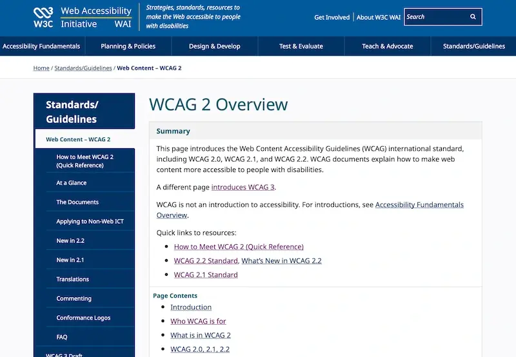
Task: Open the WCAG 2.2 Standard link
Action: (206, 261)
